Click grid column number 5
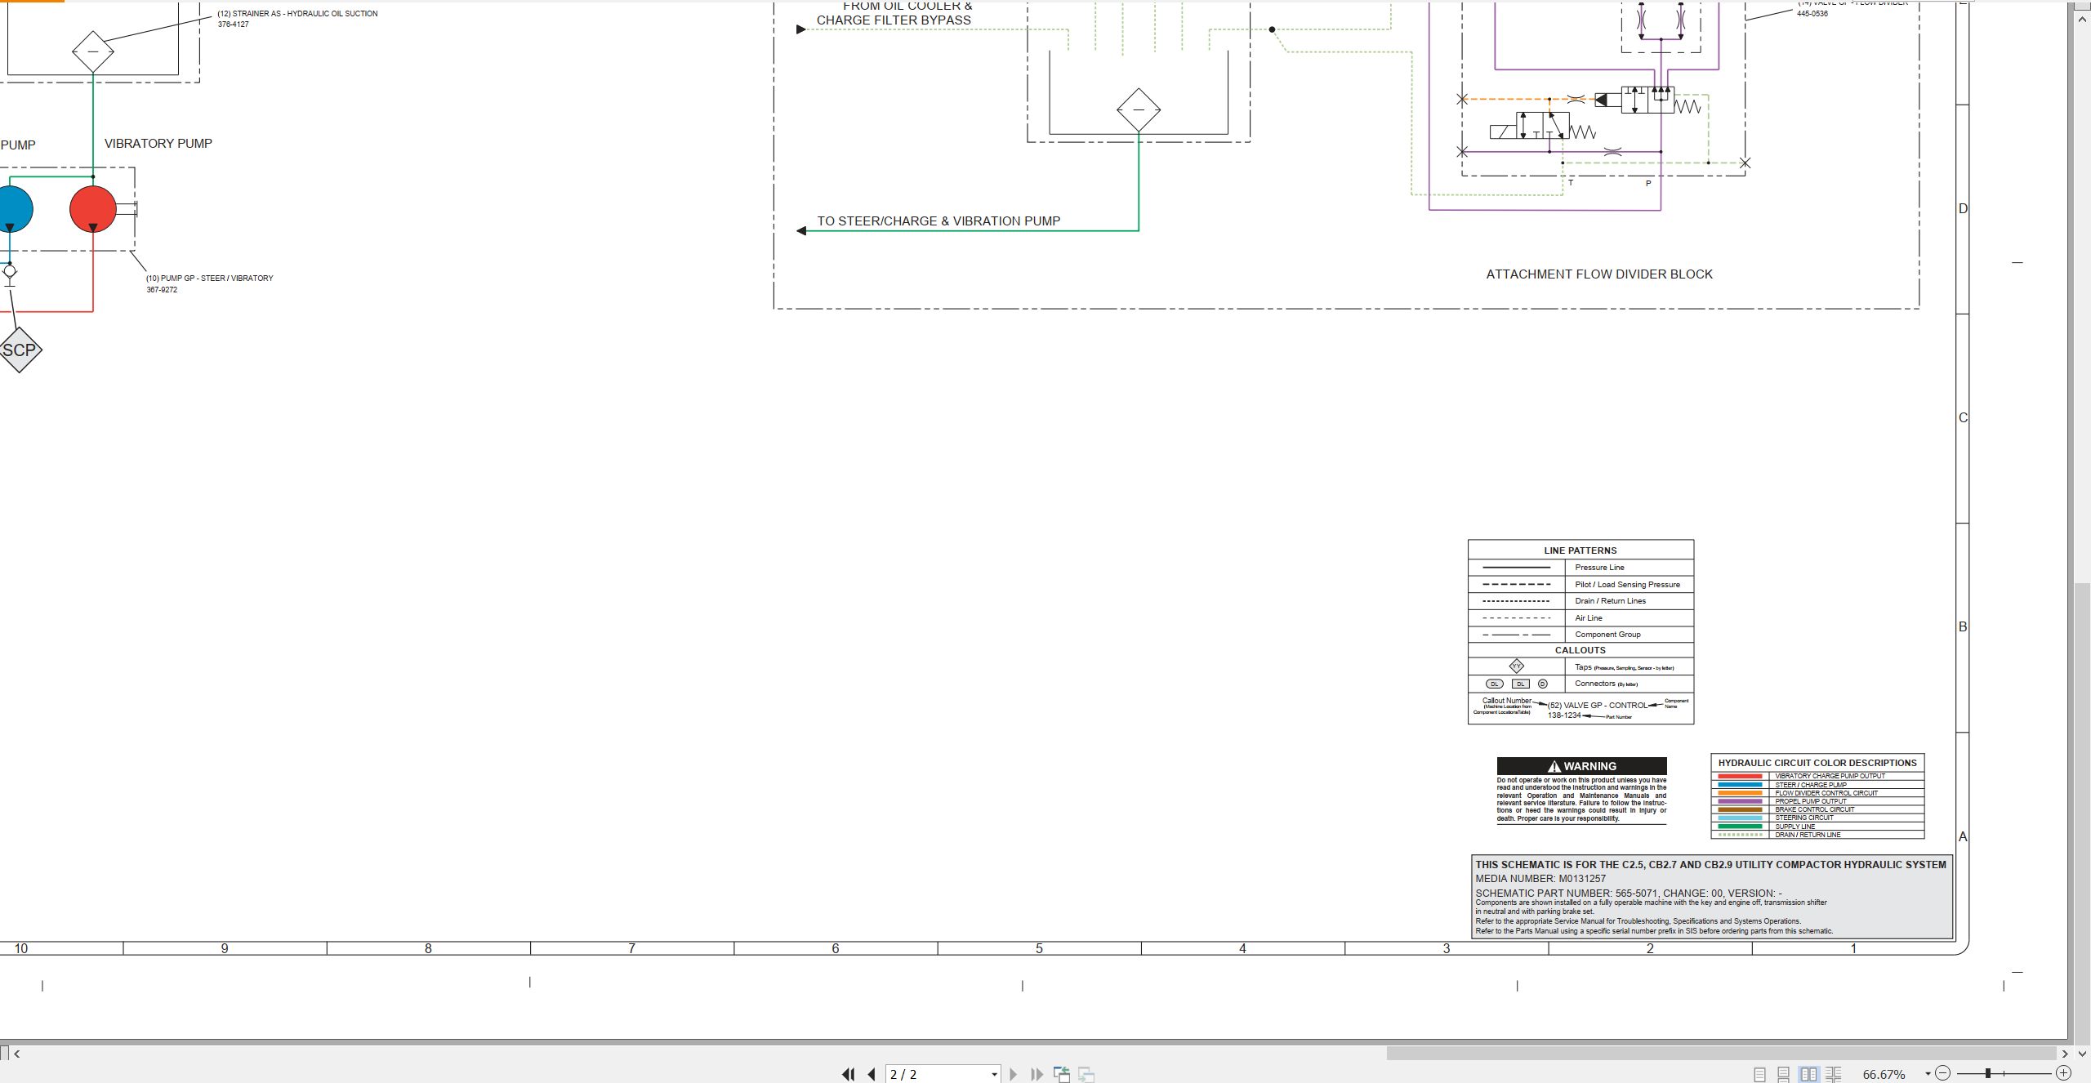 pyautogui.click(x=1039, y=948)
